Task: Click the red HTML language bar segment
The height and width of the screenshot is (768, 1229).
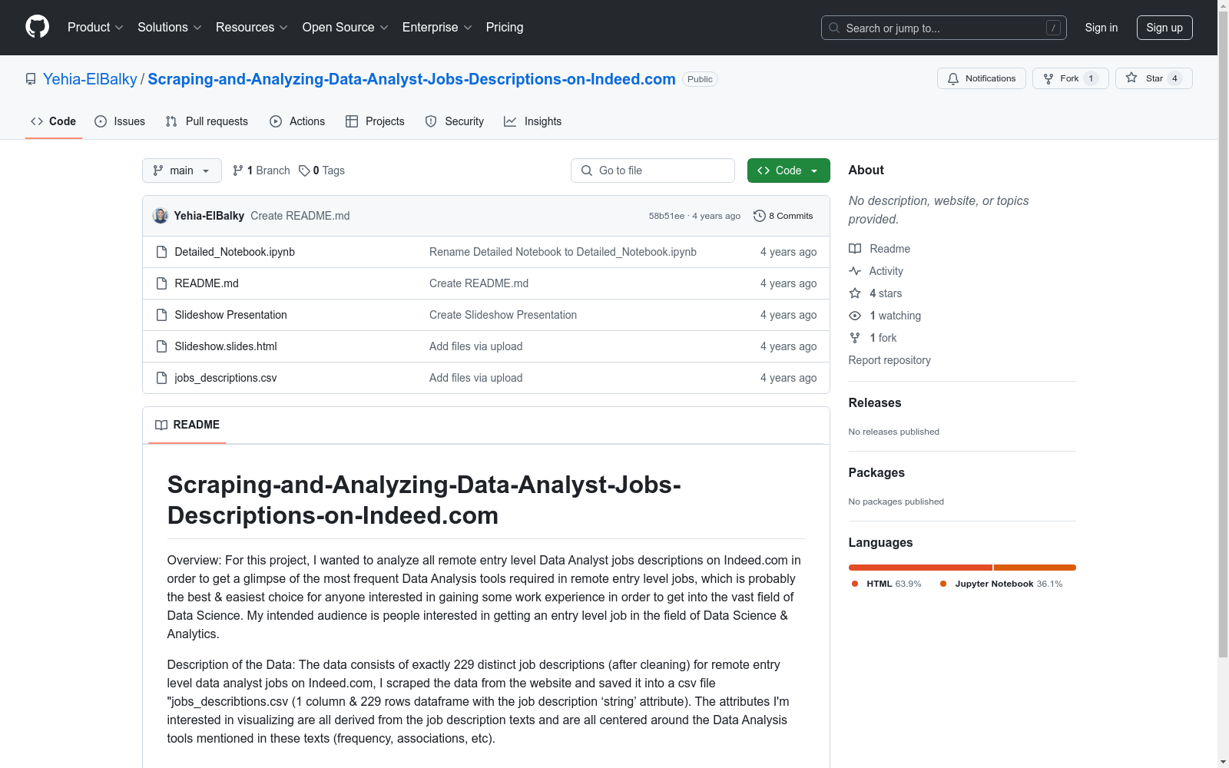Action: [920, 568]
